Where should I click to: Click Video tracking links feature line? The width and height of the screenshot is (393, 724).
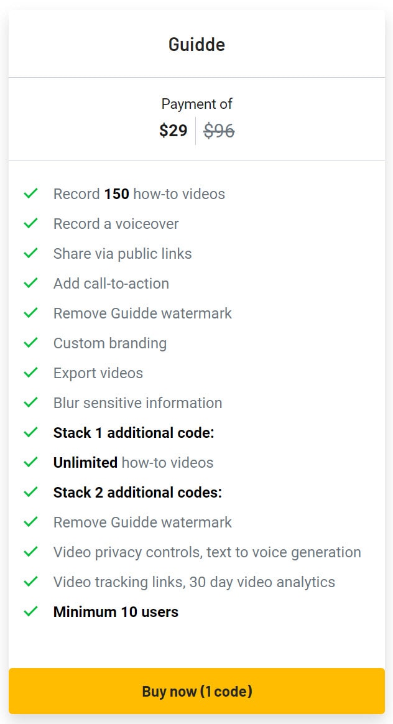(194, 582)
